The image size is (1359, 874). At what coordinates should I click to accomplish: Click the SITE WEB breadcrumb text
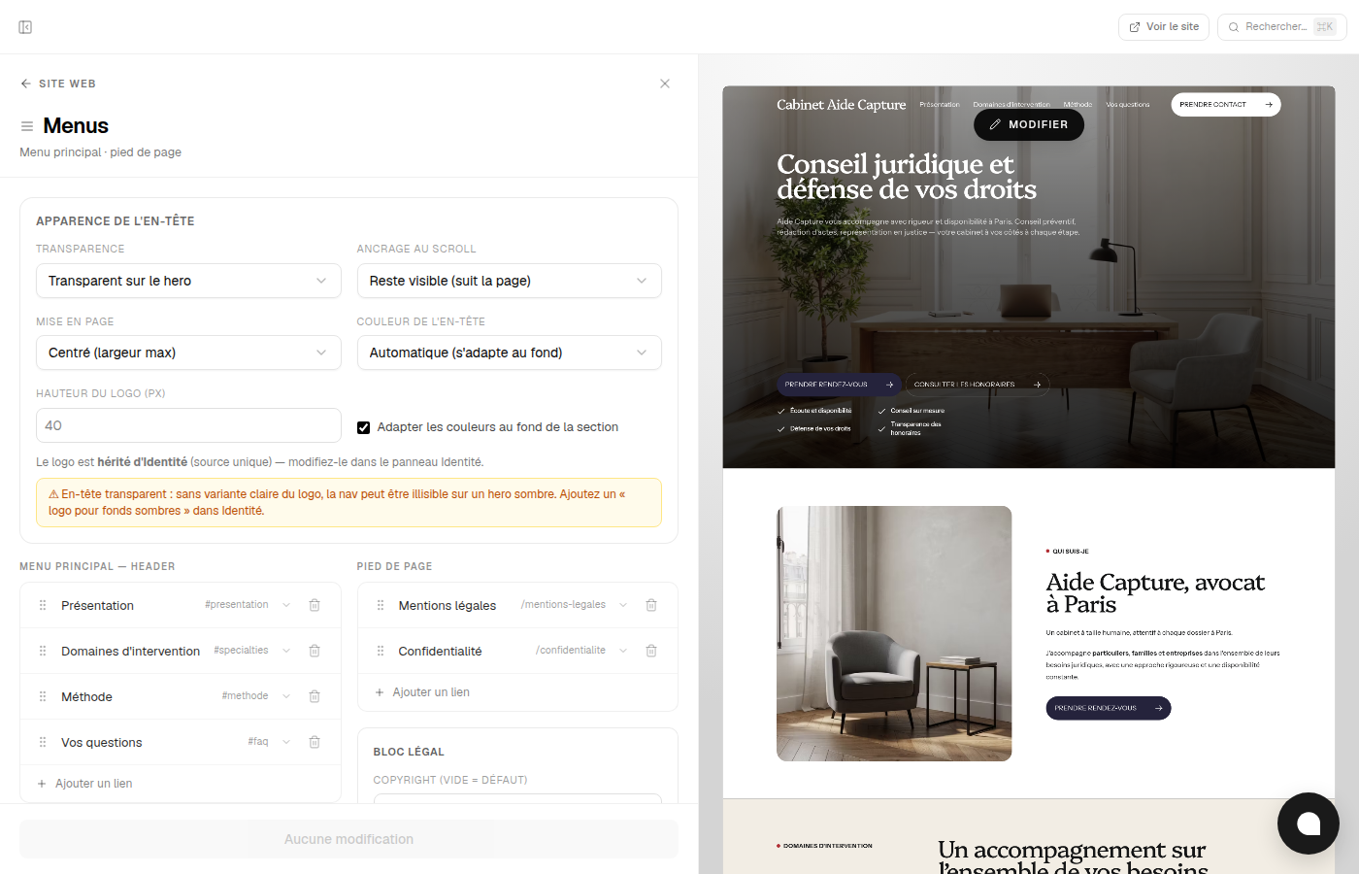[x=67, y=84]
